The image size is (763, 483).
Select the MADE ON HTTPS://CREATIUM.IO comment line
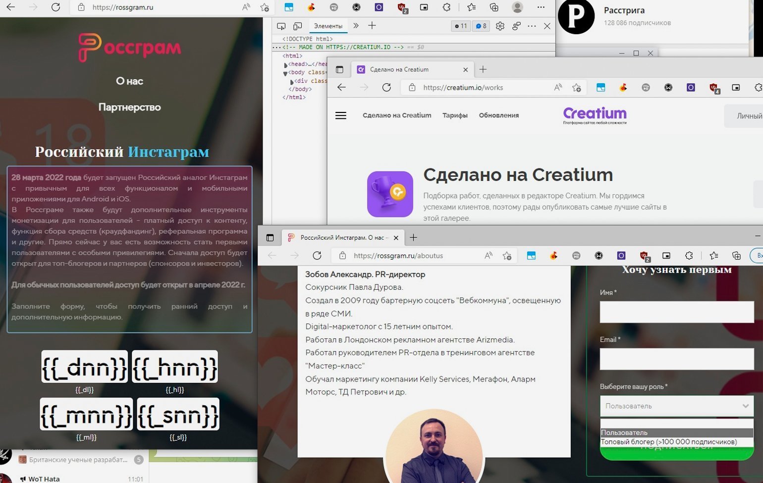point(343,47)
